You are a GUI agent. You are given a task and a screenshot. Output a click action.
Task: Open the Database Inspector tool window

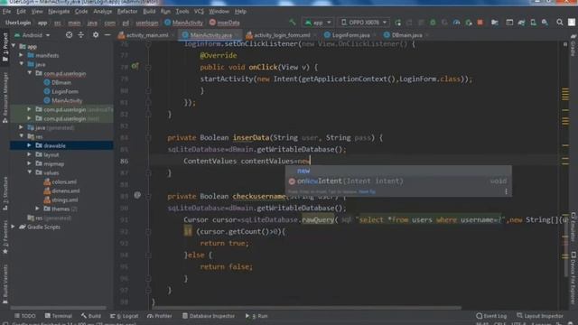pos(209,316)
